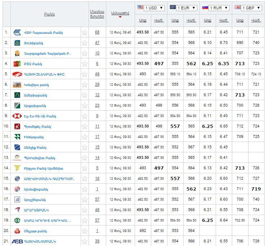Toggle the favorite star for Ardshinbank row 17

click(x=85, y=200)
